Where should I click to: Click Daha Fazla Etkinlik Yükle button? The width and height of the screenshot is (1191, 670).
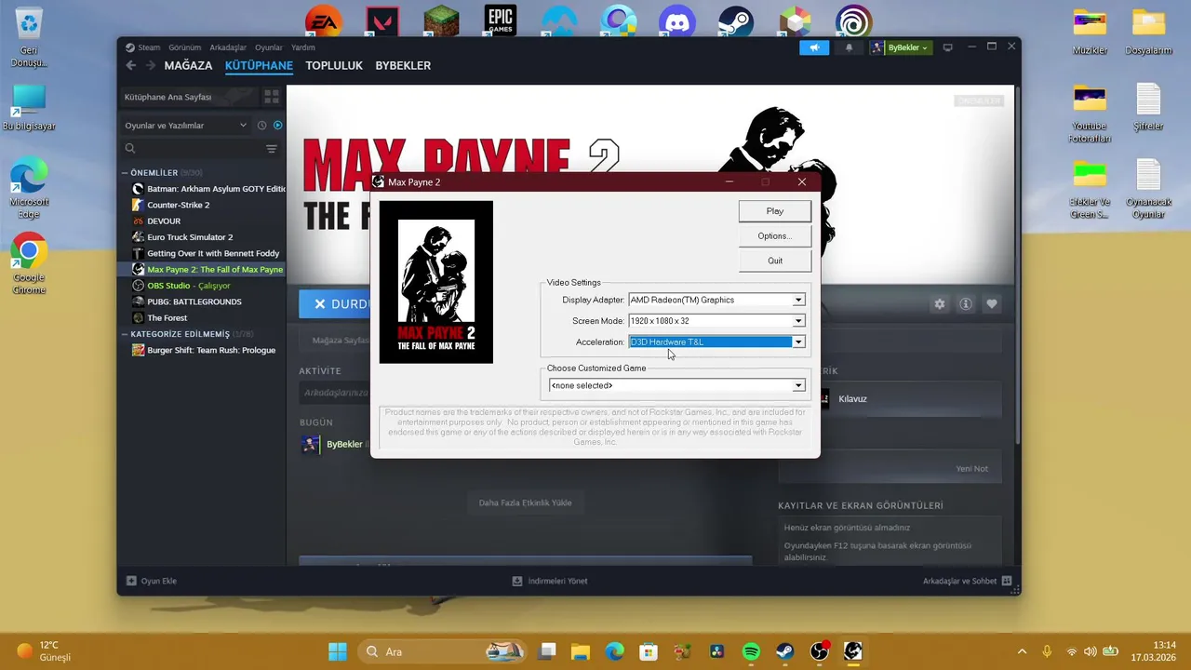(x=525, y=502)
